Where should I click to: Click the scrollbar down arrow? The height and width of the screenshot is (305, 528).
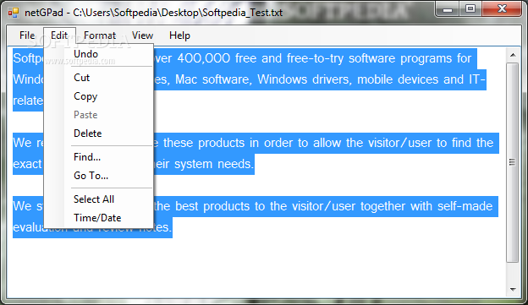click(x=513, y=290)
